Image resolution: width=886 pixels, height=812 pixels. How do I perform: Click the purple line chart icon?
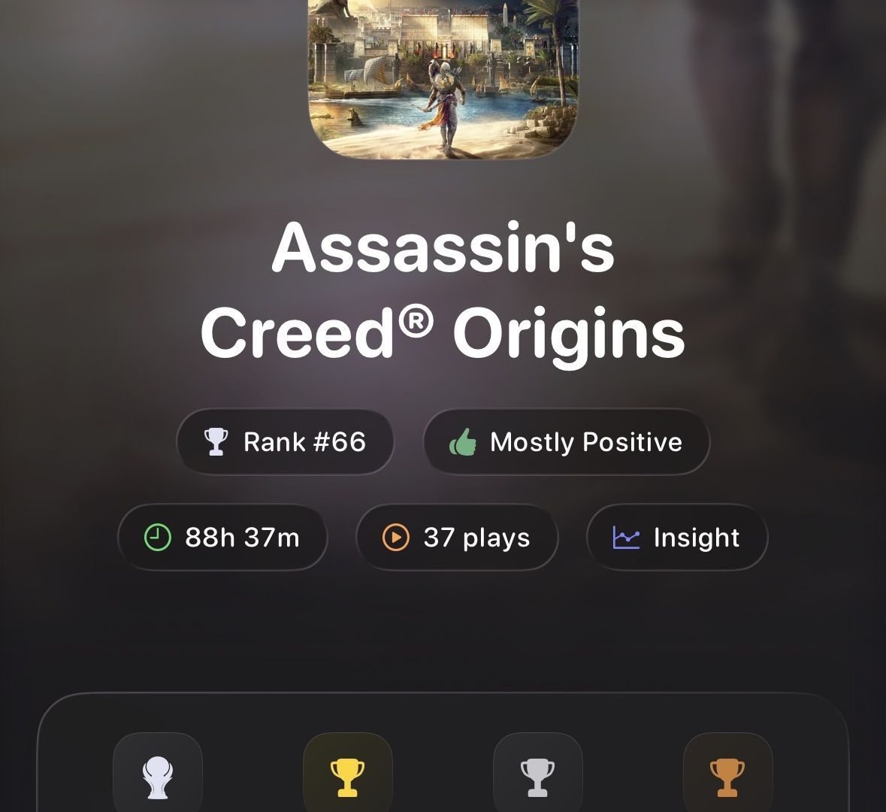(626, 537)
